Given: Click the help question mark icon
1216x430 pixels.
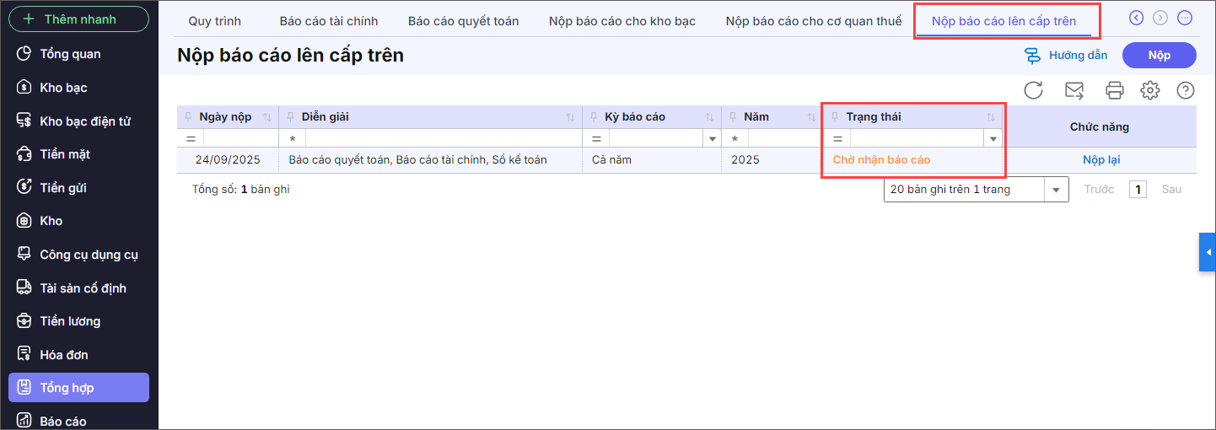Looking at the screenshot, I should pos(1186,90).
